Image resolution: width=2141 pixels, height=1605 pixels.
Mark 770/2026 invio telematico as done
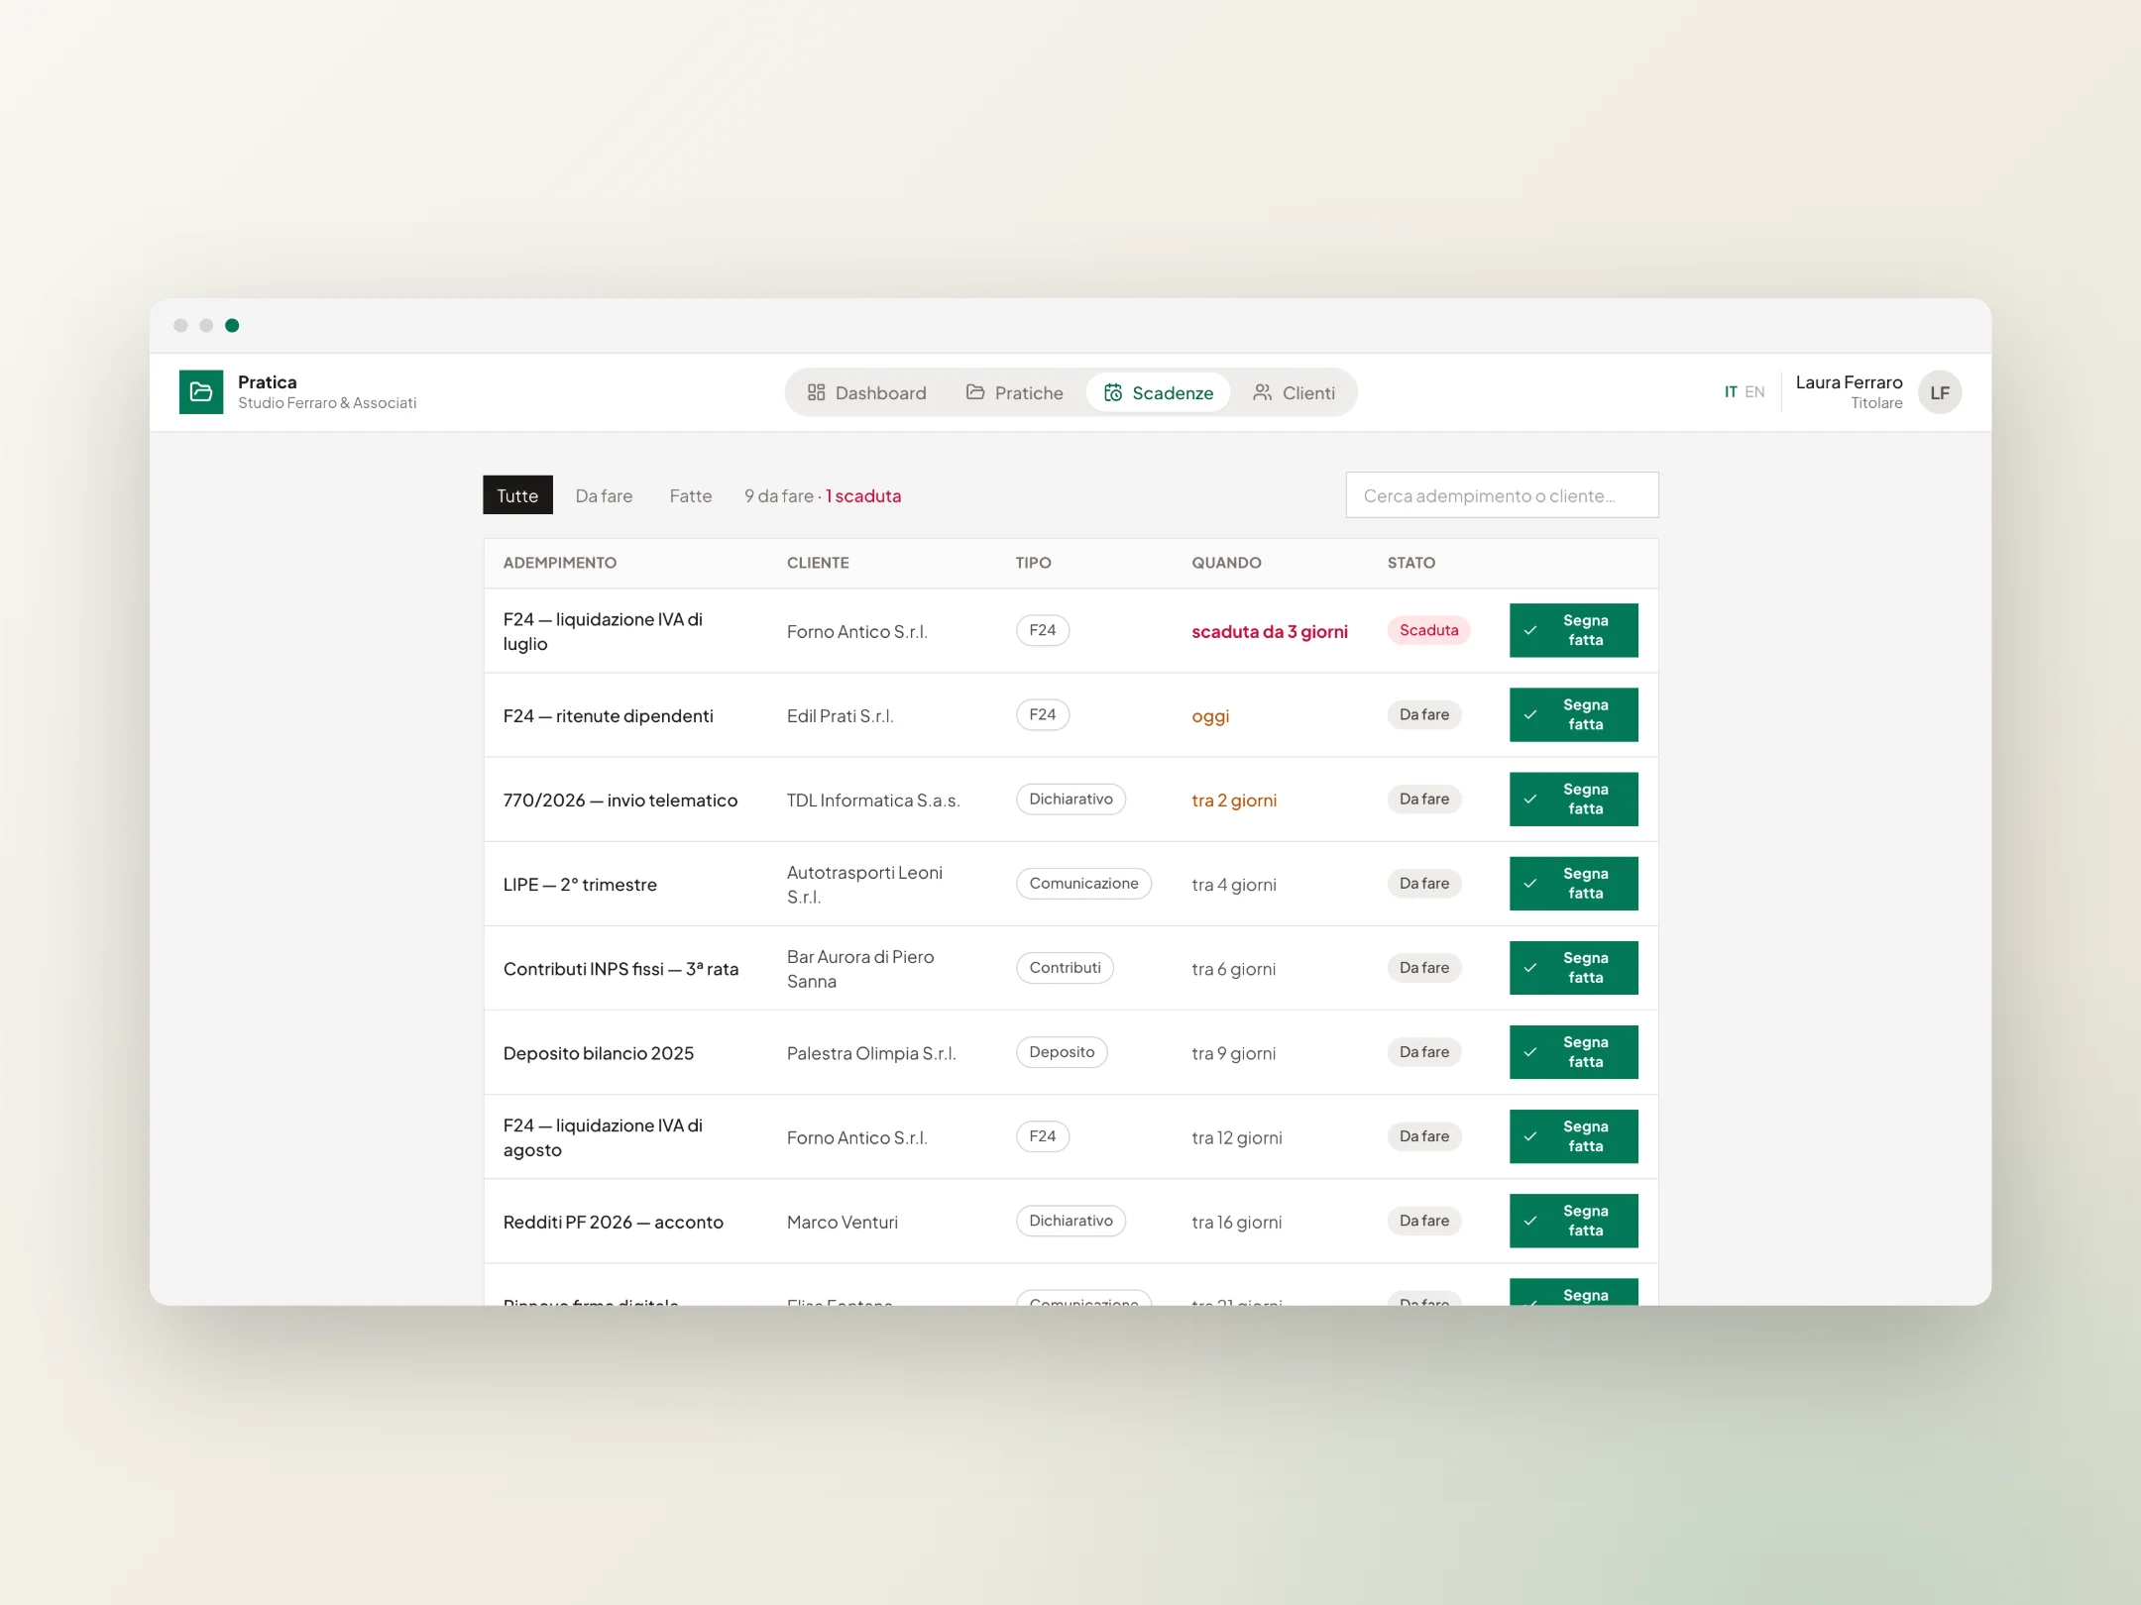pos(1573,799)
